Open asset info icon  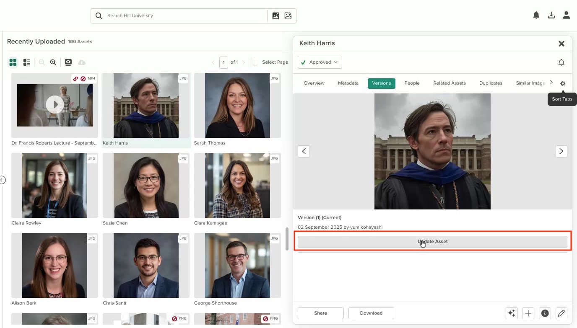[x=545, y=313]
